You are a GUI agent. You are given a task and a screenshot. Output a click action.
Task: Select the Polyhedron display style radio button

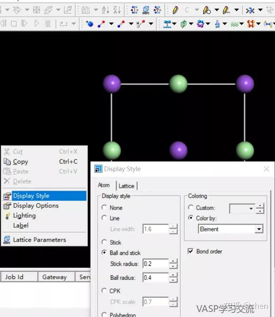coord(104,314)
